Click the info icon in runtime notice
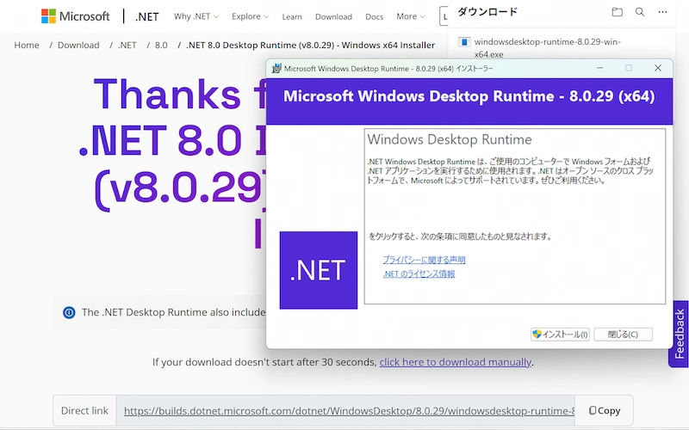689x430 pixels. pos(69,312)
